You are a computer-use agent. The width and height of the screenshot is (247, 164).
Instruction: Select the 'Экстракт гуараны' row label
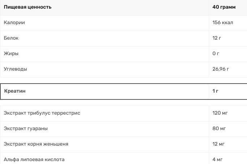pos(26,129)
